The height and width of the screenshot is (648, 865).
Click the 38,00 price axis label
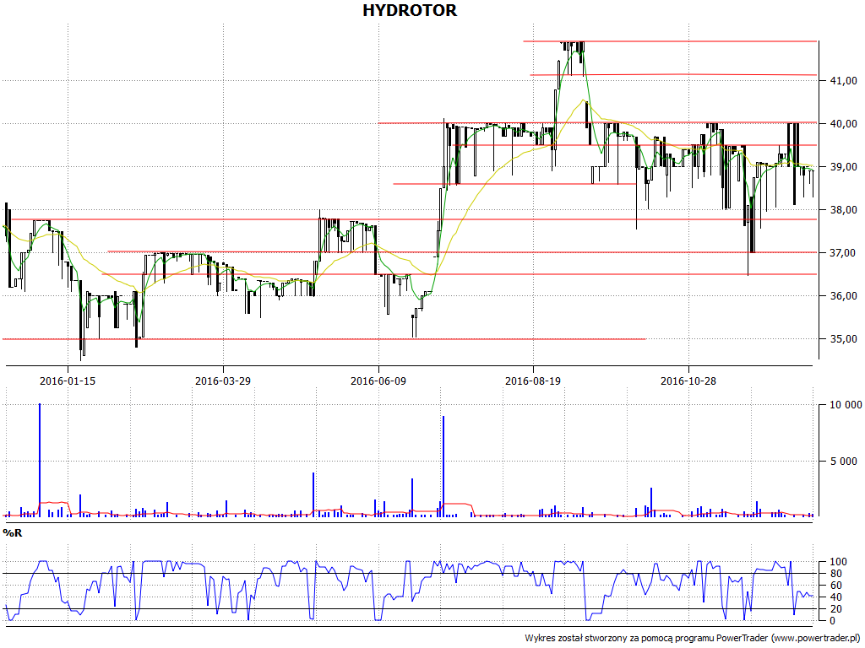pos(844,209)
